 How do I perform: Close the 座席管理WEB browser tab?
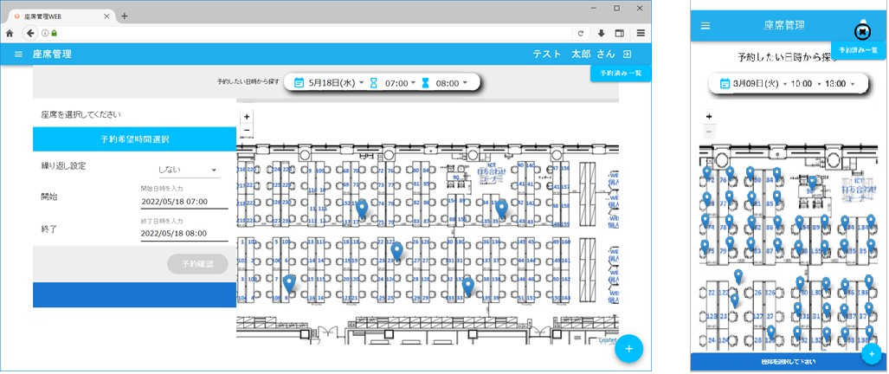106,16
